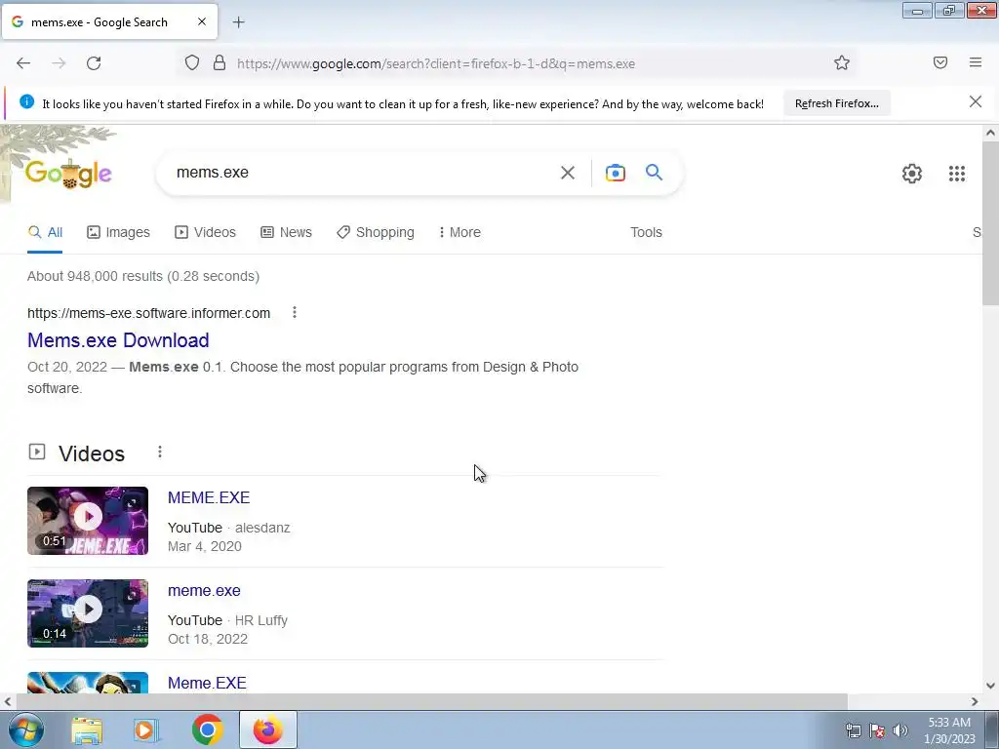The image size is (999, 749).
Task: Open the Windows Start menu
Action: tap(26, 729)
